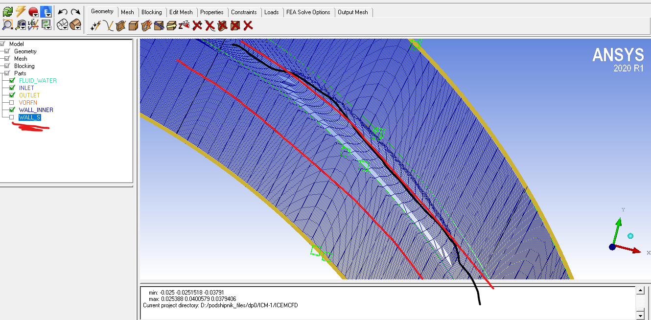Enable the WALL_S part checkbox
651x320 pixels.
point(12,117)
